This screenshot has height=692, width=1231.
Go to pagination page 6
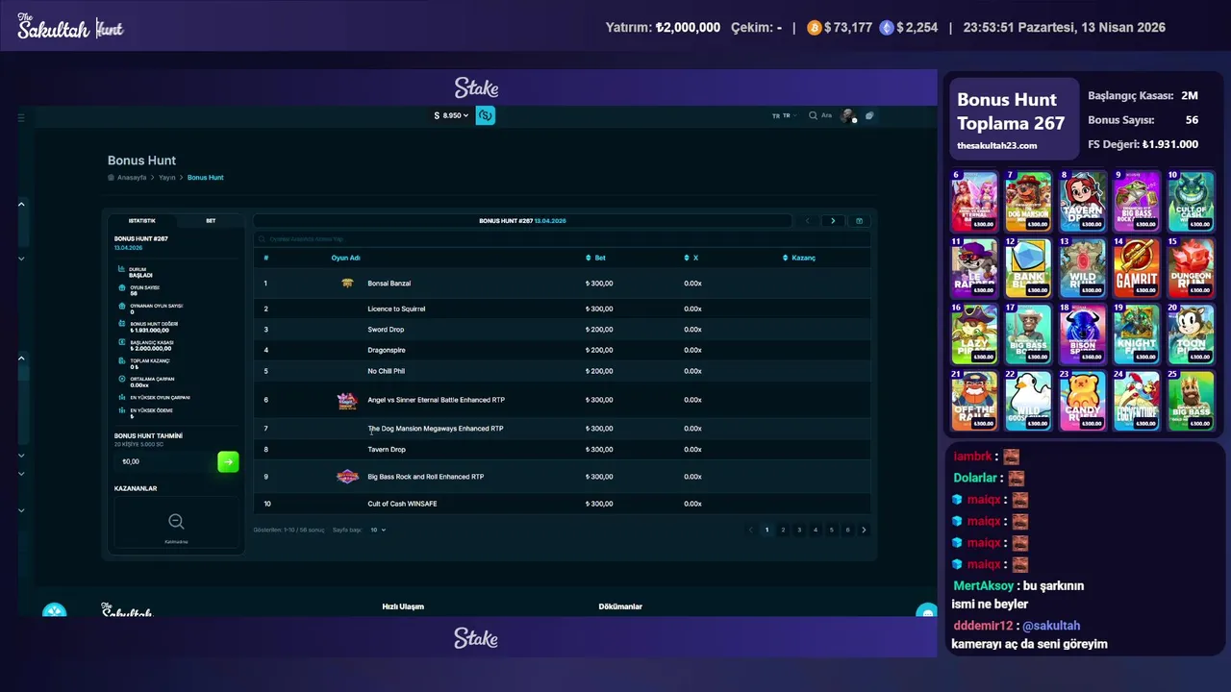point(847,530)
